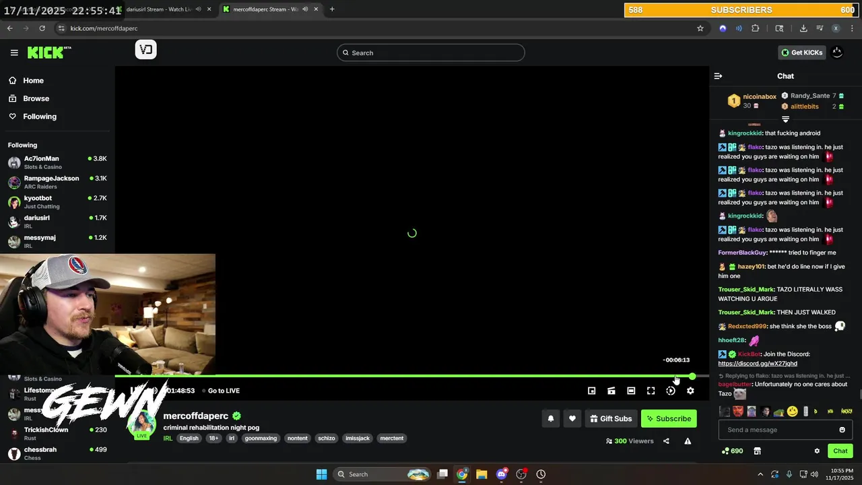Image resolution: width=862 pixels, height=485 pixels.
Task: Open chessbrah followed channel
Action: 57,453
